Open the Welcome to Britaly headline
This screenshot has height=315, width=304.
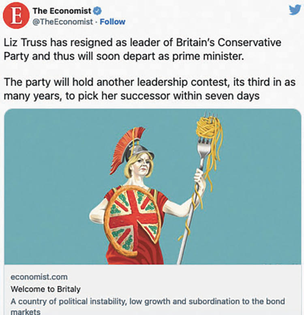tap(45, 289)
